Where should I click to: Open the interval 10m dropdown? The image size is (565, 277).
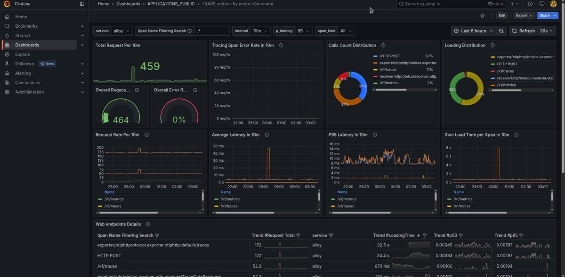tap(260, 31)
